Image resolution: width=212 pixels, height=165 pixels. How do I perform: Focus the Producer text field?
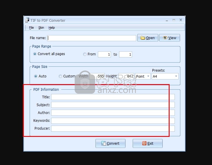click(x=113, y=128)
